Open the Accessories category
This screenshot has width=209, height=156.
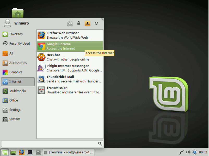tap(18, 63)
